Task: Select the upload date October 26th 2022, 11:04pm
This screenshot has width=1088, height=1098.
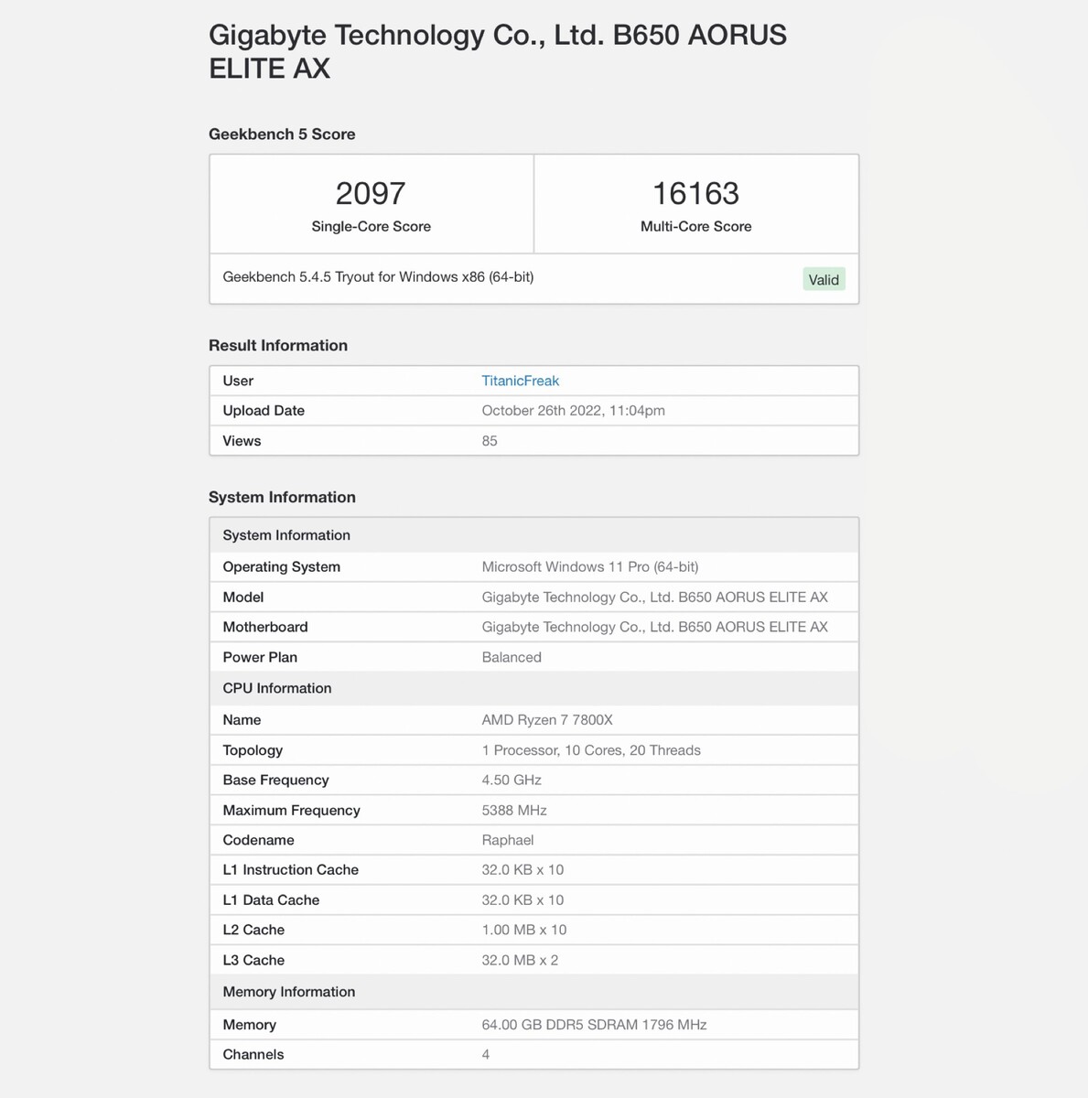Action: (x=573, y=411)
